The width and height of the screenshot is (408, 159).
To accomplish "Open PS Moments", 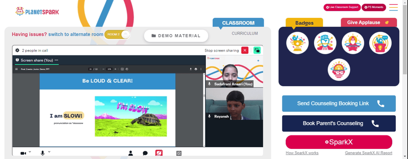I will [x=374, y=7].
